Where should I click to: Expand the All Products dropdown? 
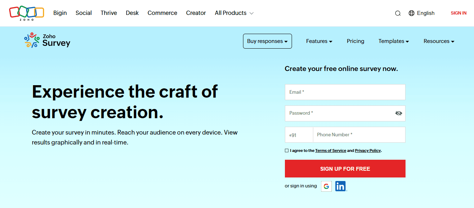pyautogui.click(x=234, y=13)
